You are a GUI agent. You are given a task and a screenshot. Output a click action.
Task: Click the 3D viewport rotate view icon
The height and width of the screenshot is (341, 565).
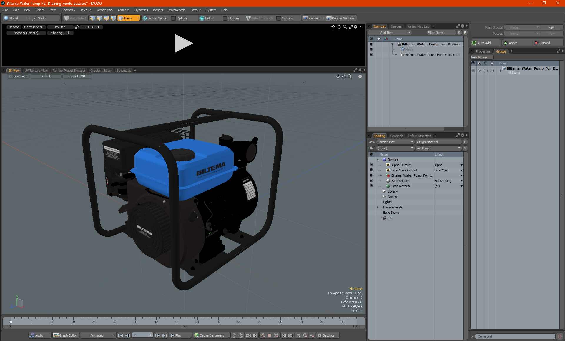point(344,76)
